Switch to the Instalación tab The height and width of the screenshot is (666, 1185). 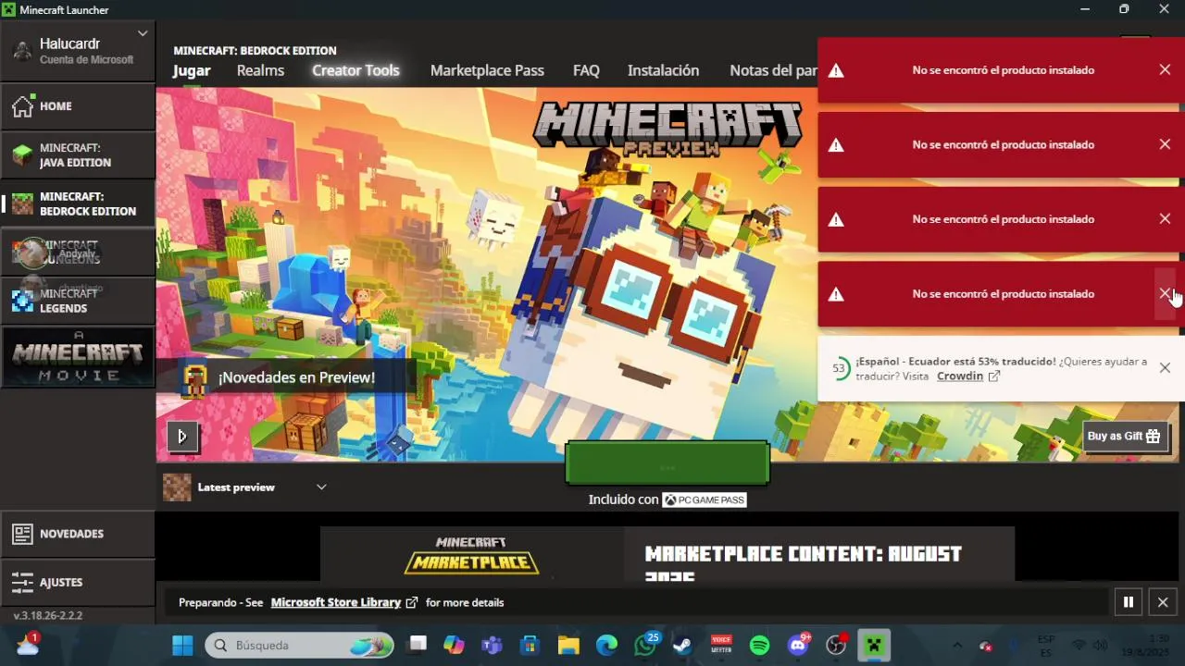tap(663, 70)
